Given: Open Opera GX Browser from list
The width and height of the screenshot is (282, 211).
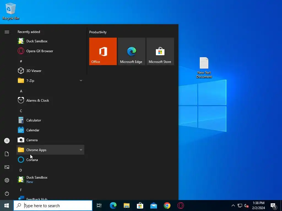Looking at the screenshot, I should click(50, 51).
